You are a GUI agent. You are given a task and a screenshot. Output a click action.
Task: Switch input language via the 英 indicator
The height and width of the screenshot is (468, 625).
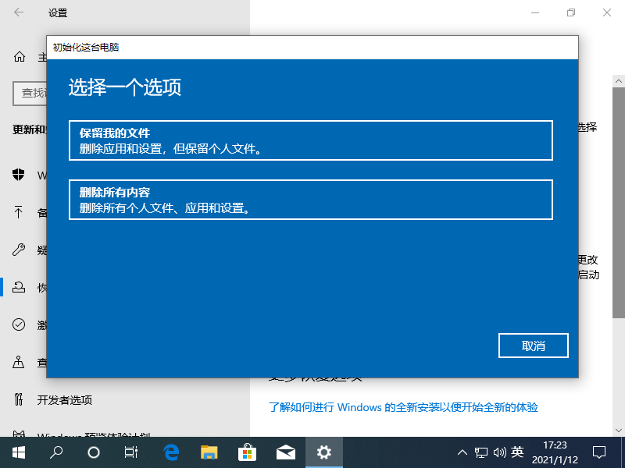(x=519, y=452)
